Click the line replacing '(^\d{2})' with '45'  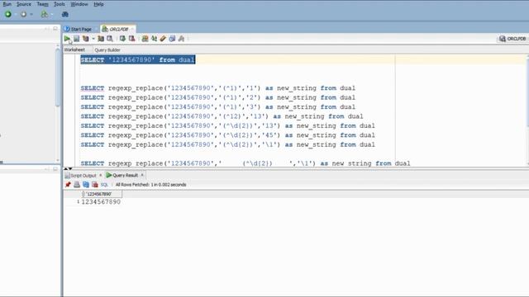point(228,135)
